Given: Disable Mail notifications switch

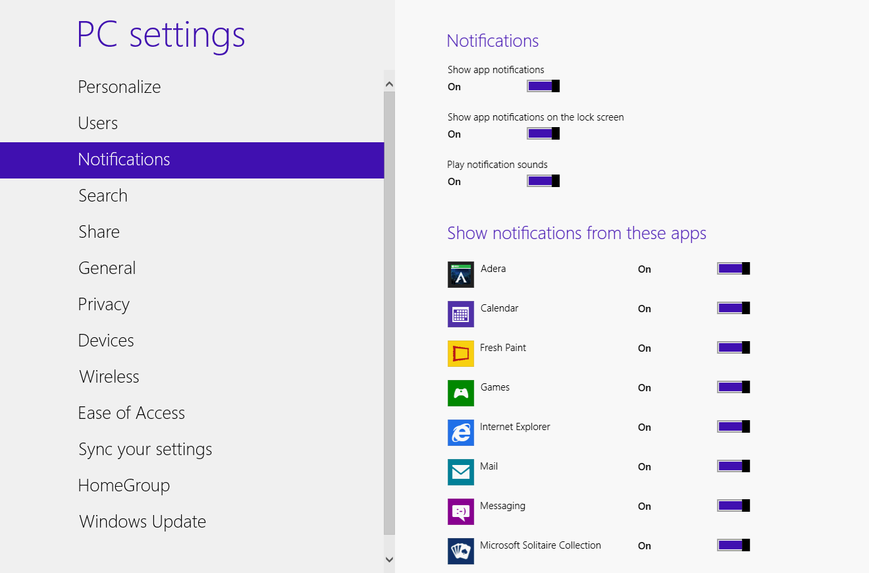Looking at the screenshot, I should click(733, 466).
